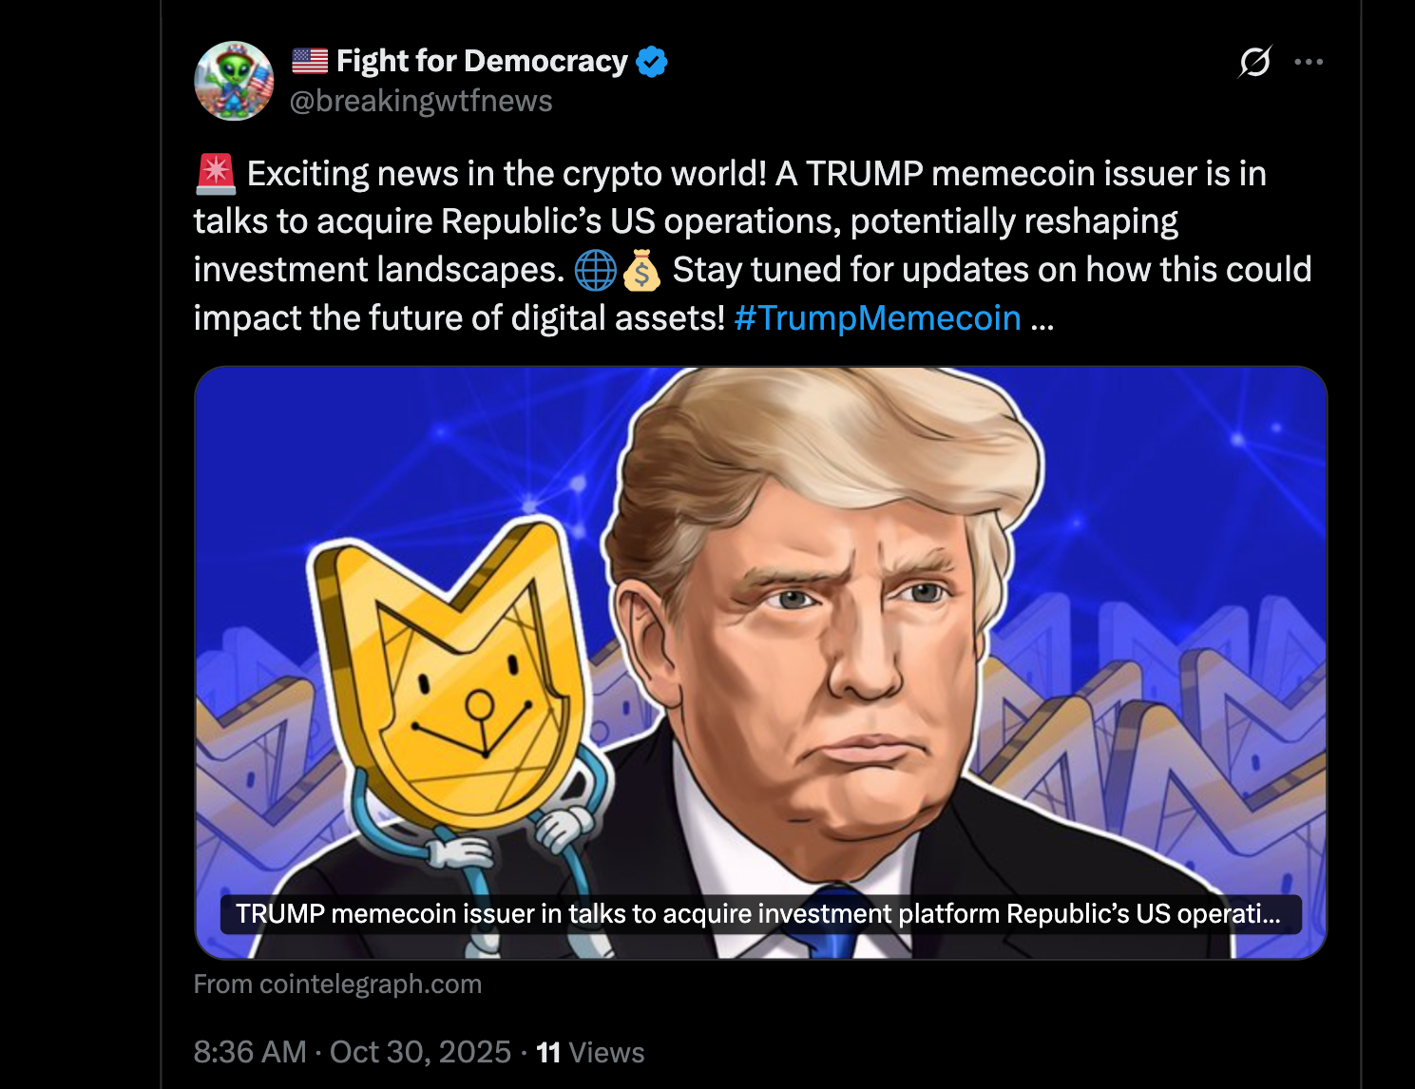Open the Fight for Democracy display name
The width and height of the screenshot is (1415, 1089).
pyautogui.click(x=482, y=61)
